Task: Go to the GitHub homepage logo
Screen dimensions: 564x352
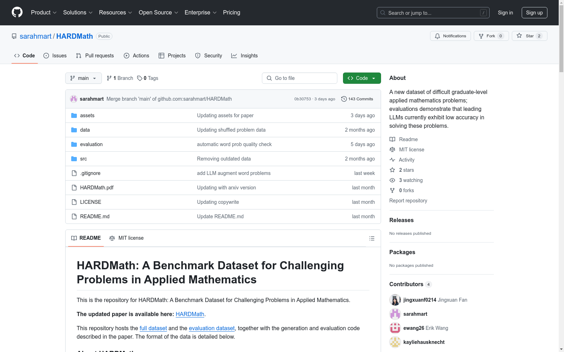Action: coord(17,12)
